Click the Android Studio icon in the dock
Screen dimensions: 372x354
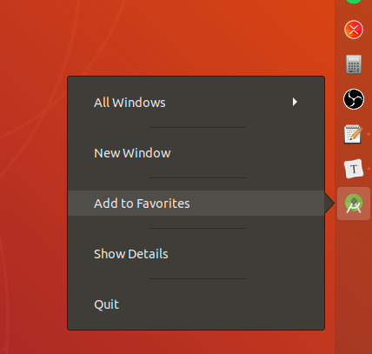(x=354, y=204)
